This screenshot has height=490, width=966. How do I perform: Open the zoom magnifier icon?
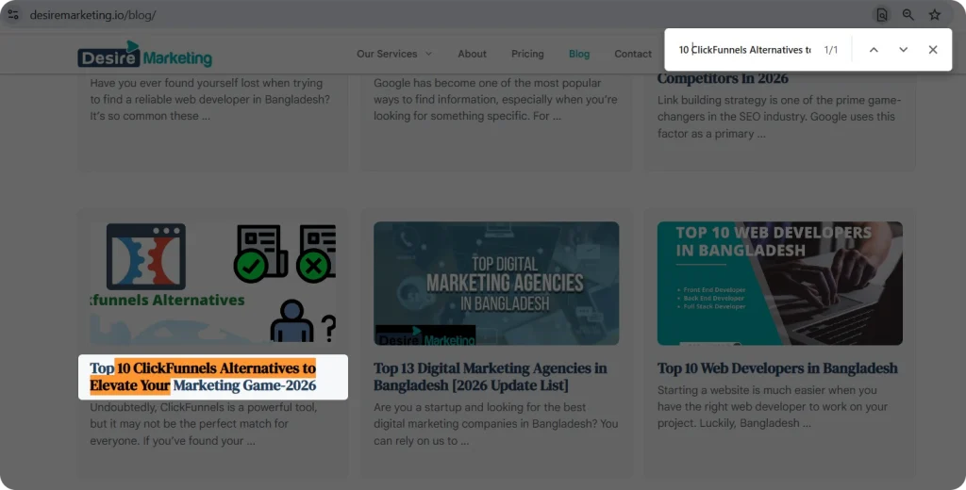point(908,15)
